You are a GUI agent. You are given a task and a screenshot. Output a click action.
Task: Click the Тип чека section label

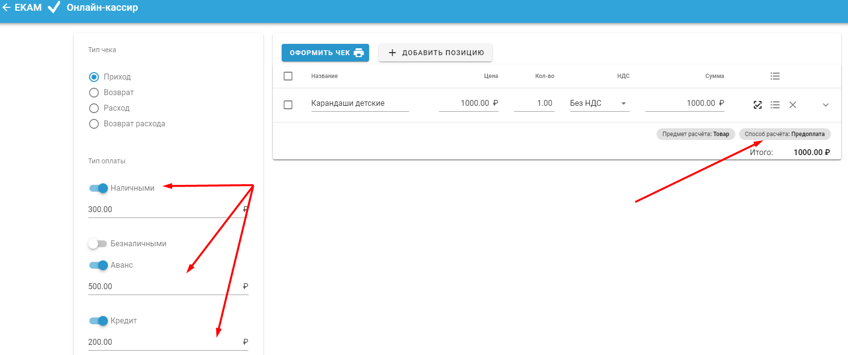coord(102,50)
